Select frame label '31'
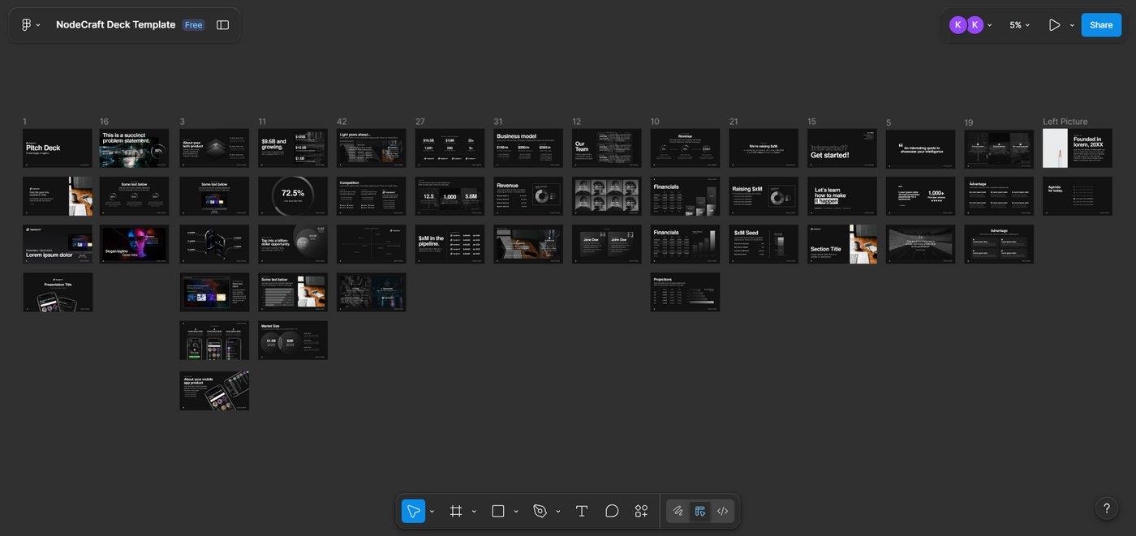This screenshot has width=1136, height=536. 498,122
